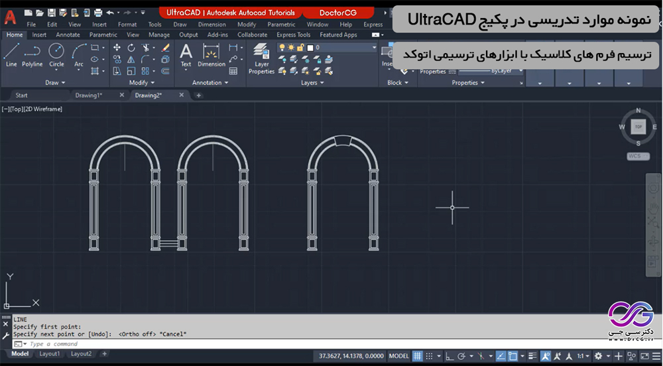
Task: Activate the Move tool in Modify panel
Action: point(117,47)
